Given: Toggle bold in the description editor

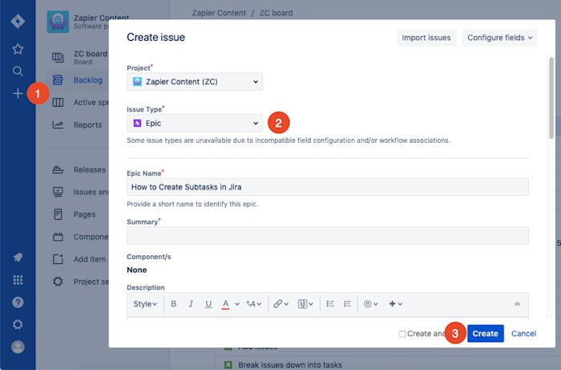Looking at the screenshot, I should (x=174, y=303).
